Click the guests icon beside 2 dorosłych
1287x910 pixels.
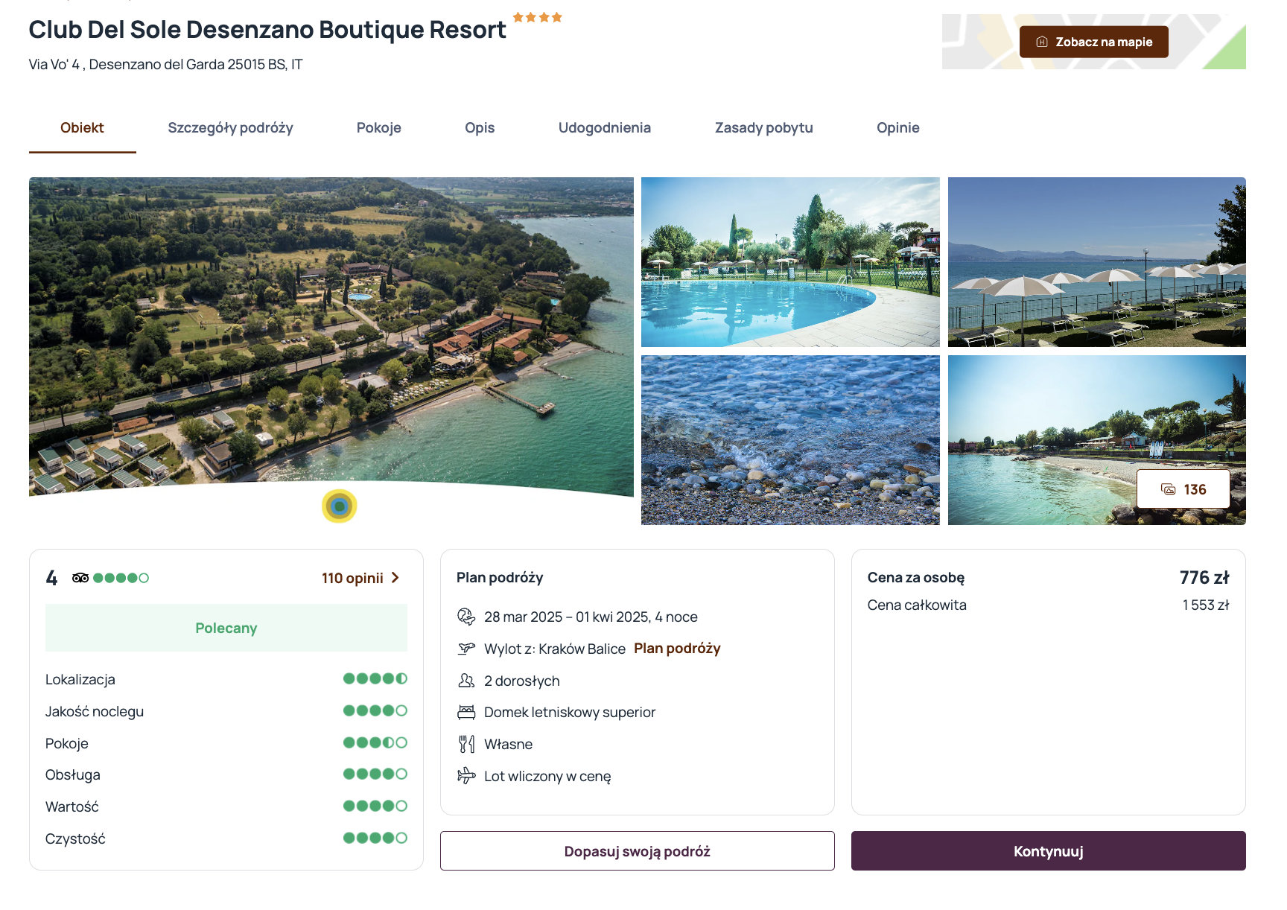(x=466, y=681)
